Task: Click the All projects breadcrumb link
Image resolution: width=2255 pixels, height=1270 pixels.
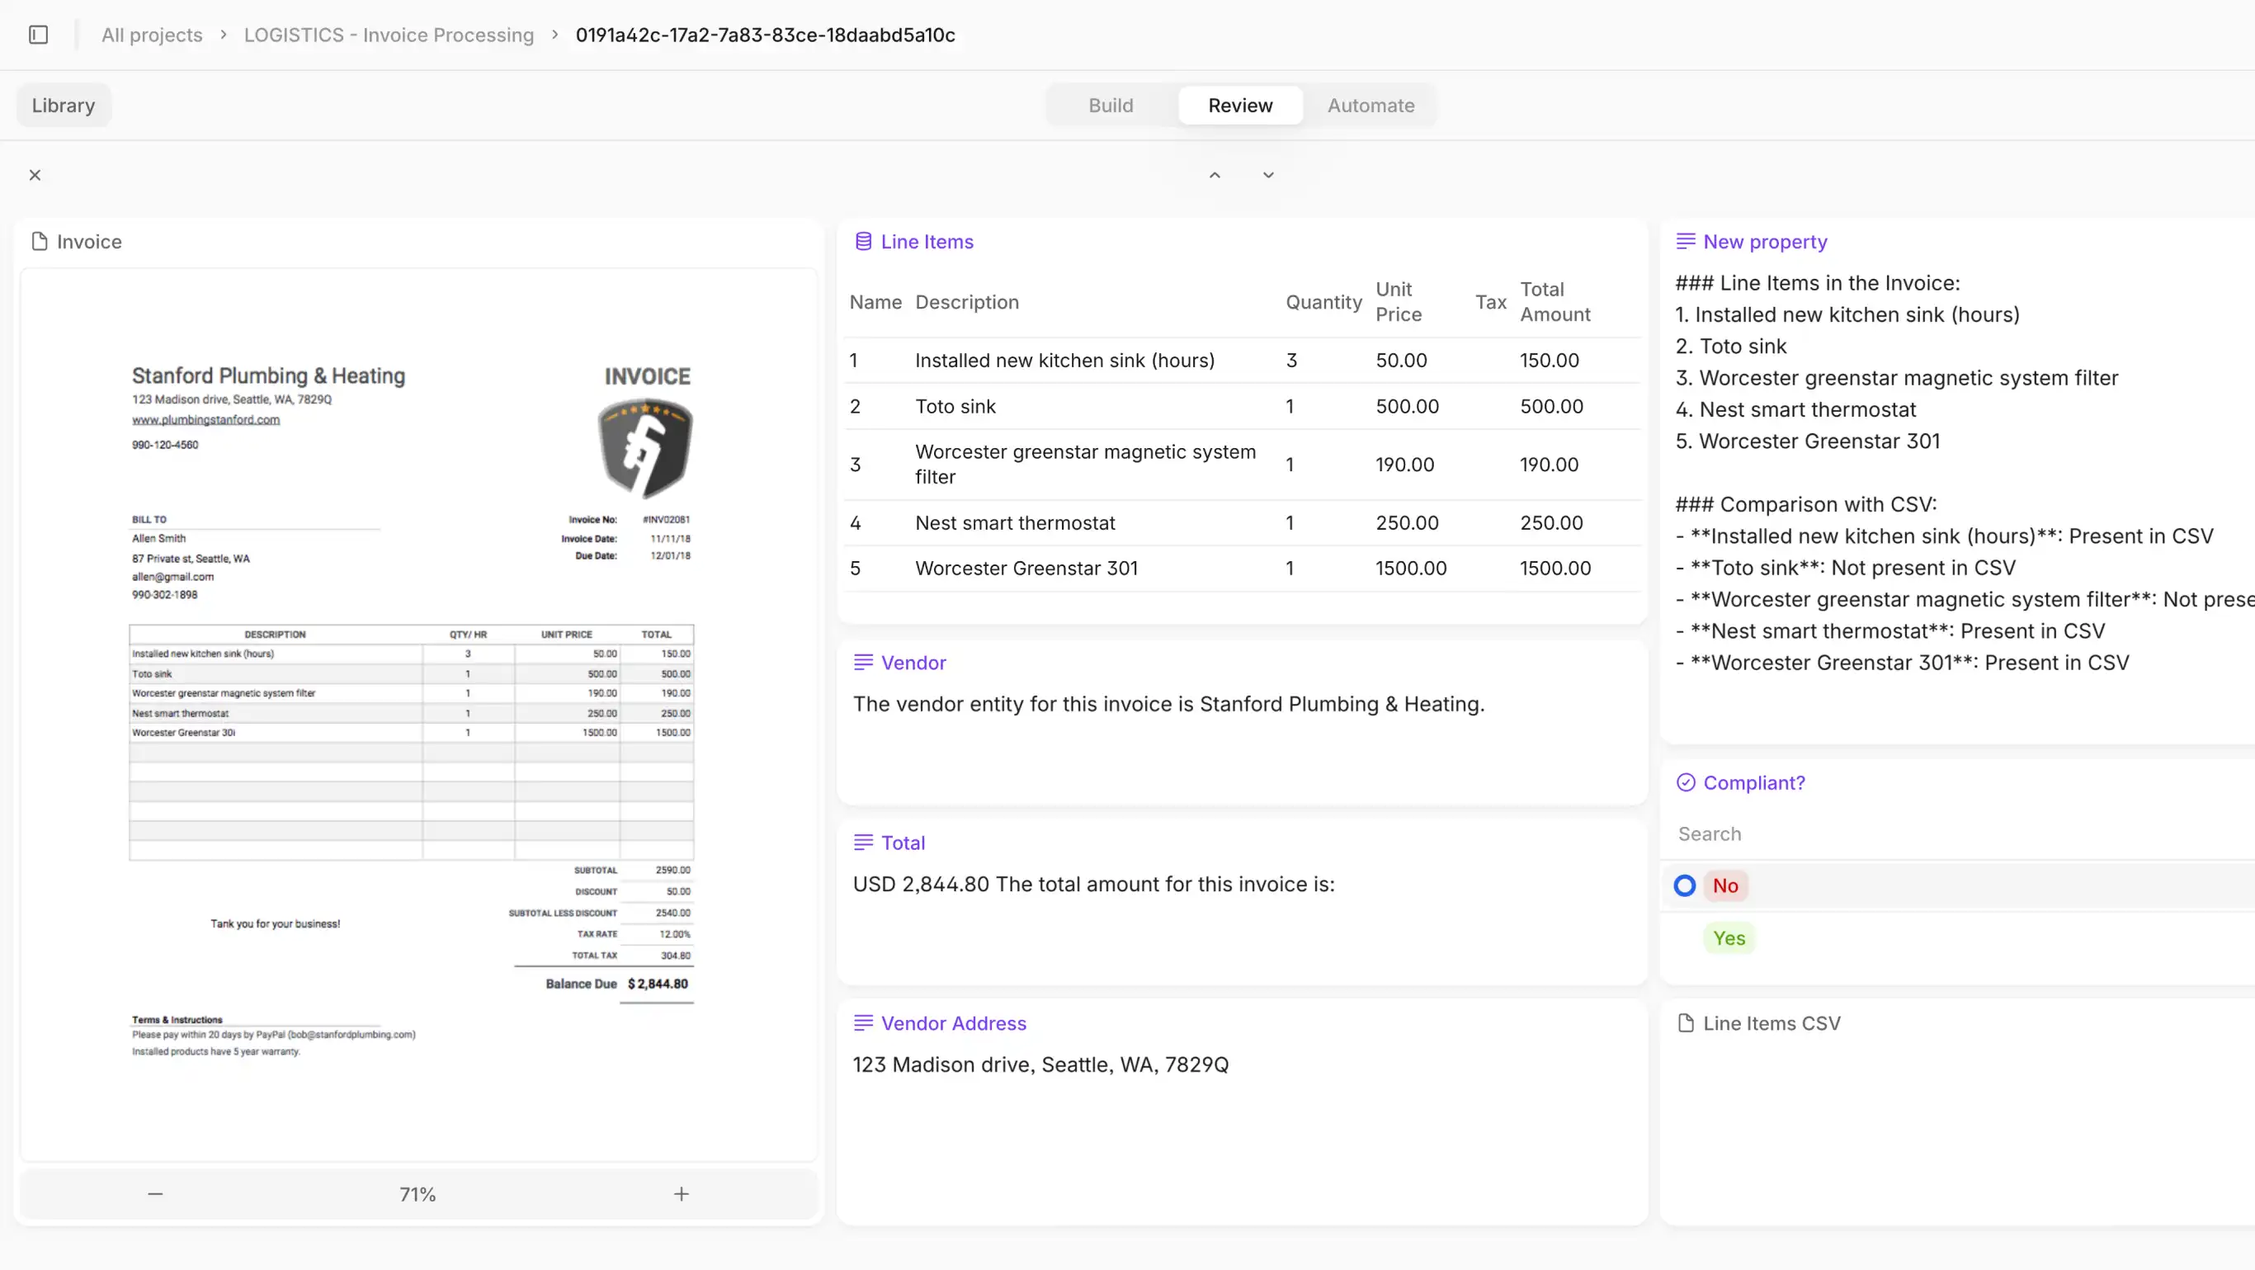Action: pyautogui.click(x=152, y=34)
